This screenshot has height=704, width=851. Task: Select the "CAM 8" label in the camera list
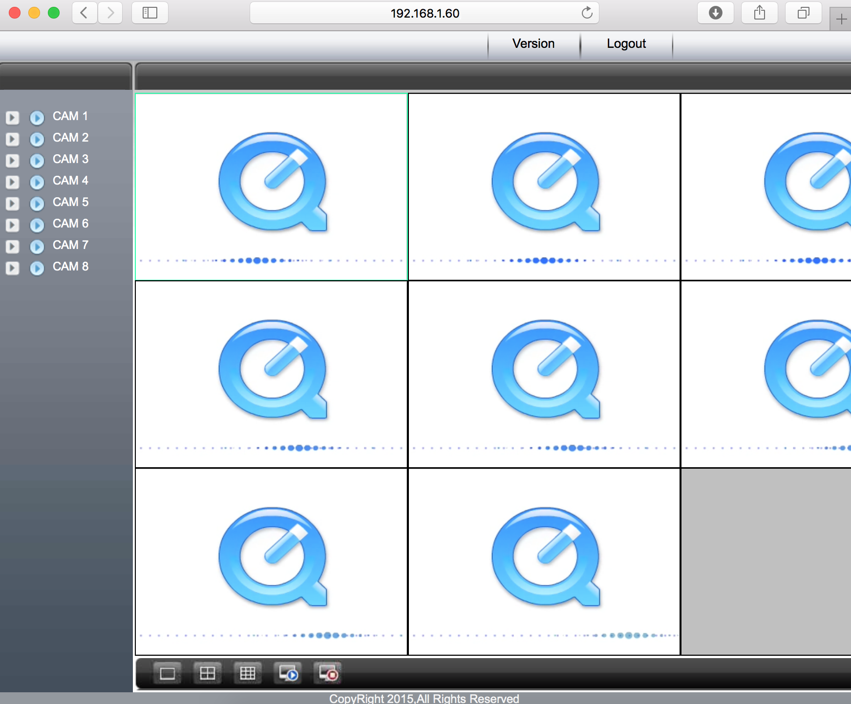pos(70,267)
